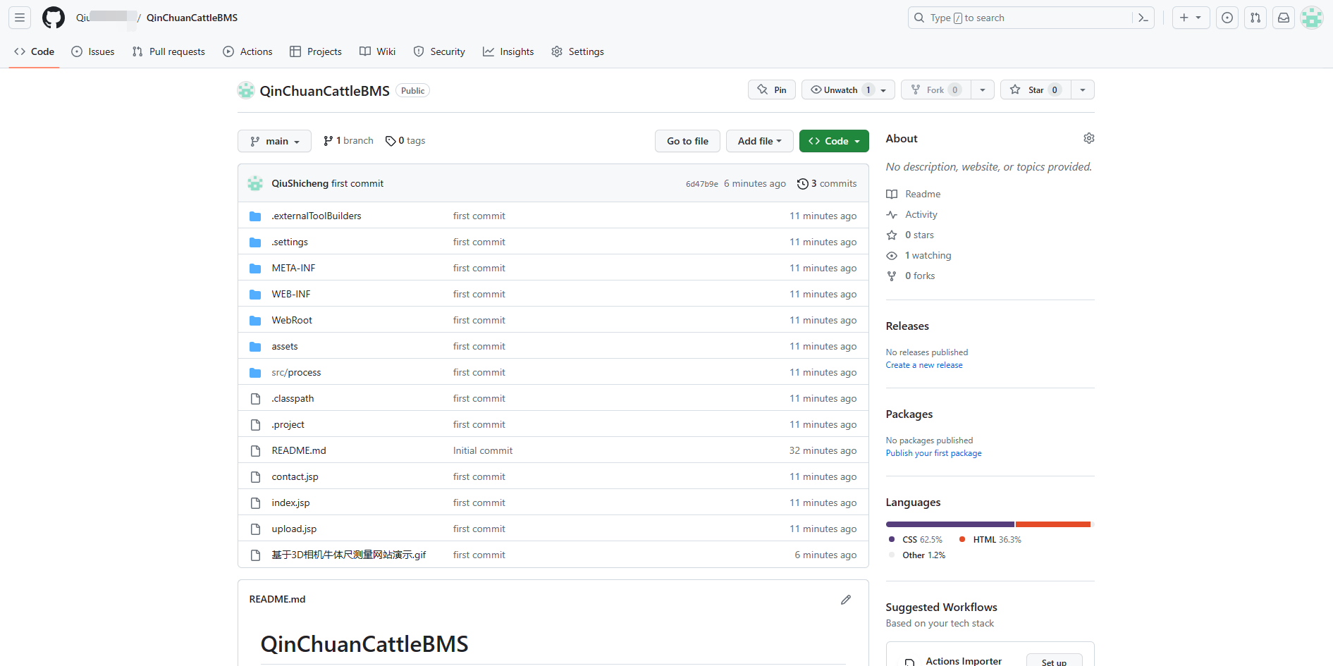This screenshot has width=1333, height=666.
Task: View the 0 tags link
Action: pos(405,141)
